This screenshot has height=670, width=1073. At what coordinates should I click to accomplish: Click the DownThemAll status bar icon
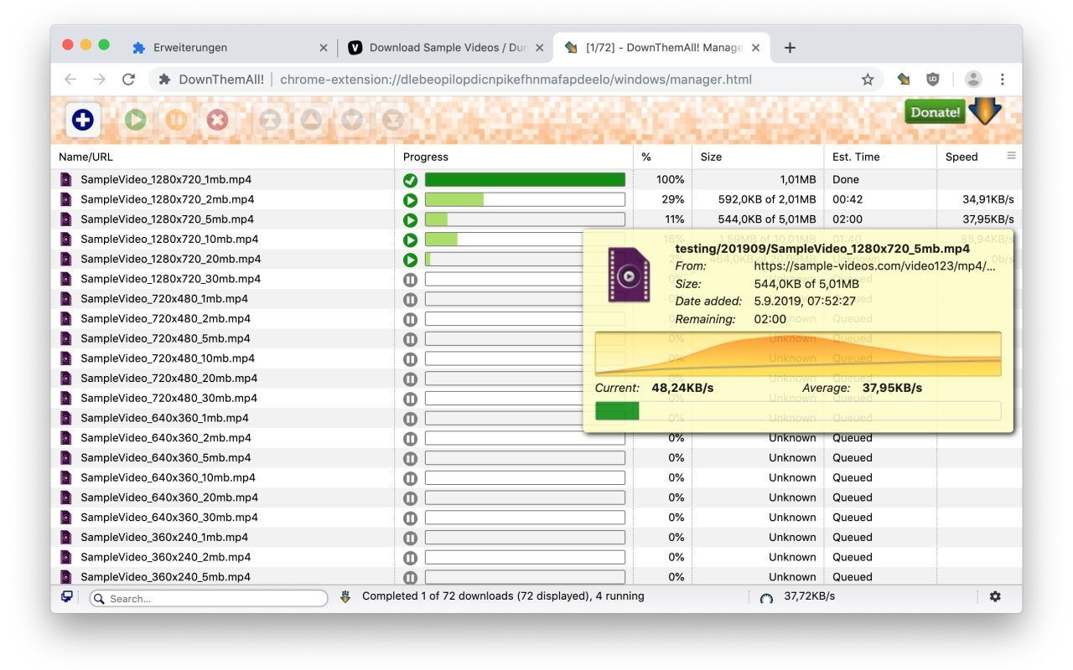[345, 597]
